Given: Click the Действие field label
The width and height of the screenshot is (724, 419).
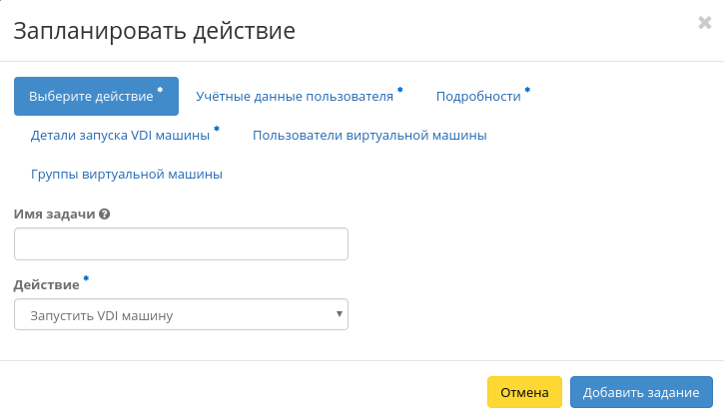Looking at the screenshot, I should point(46,284).
